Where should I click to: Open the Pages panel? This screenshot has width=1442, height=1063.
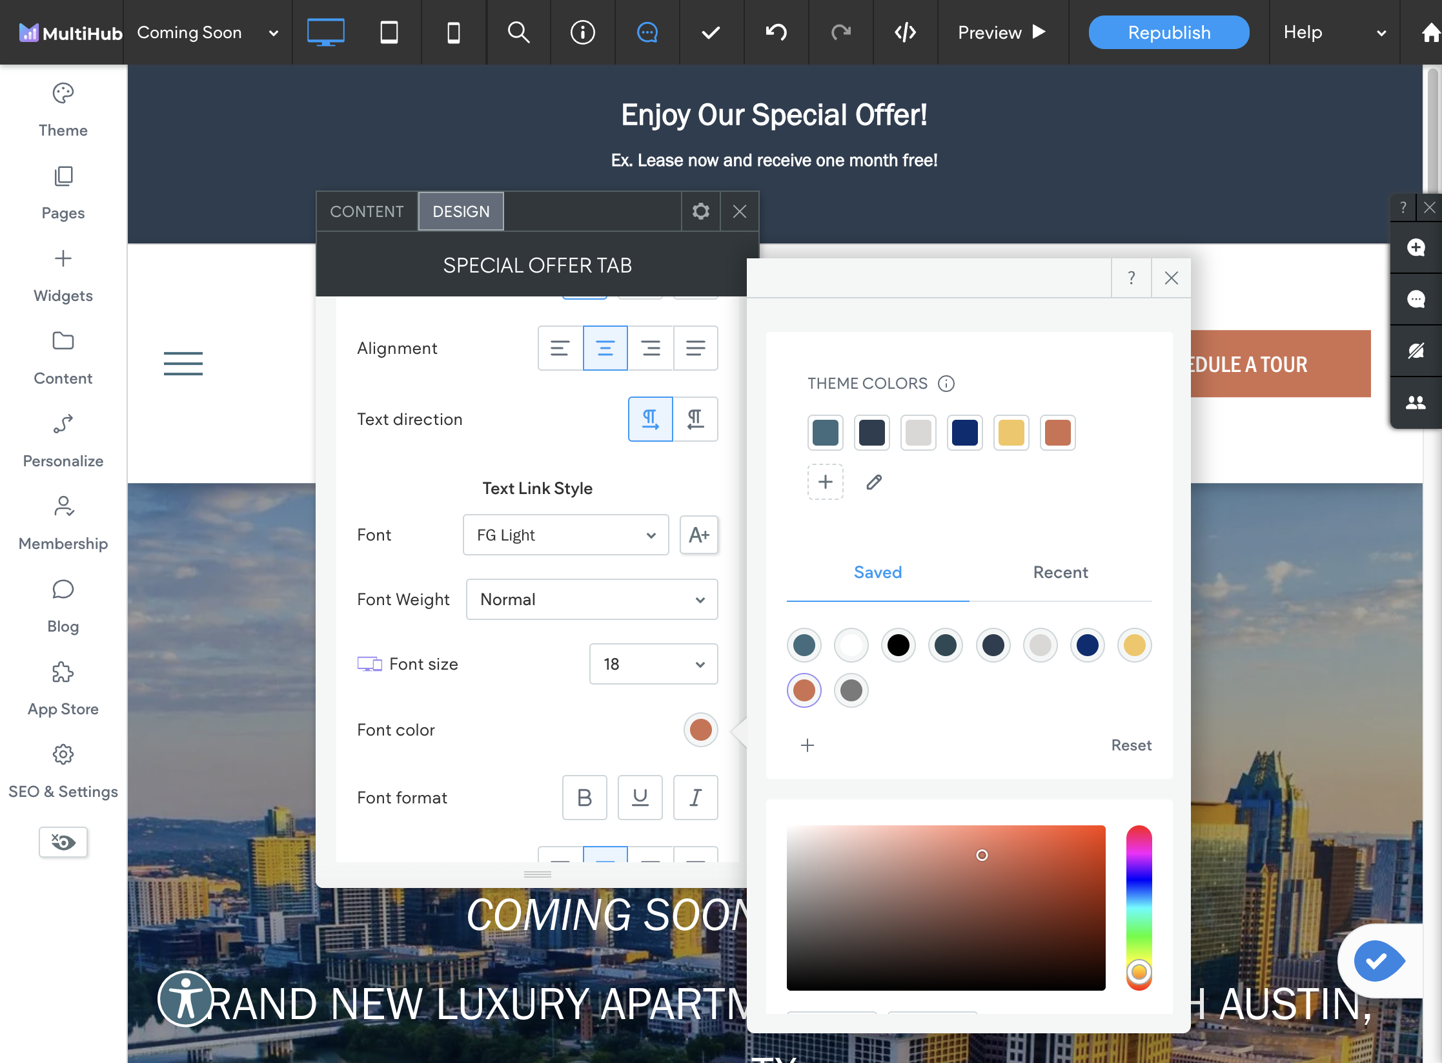[x=63, y=194]
